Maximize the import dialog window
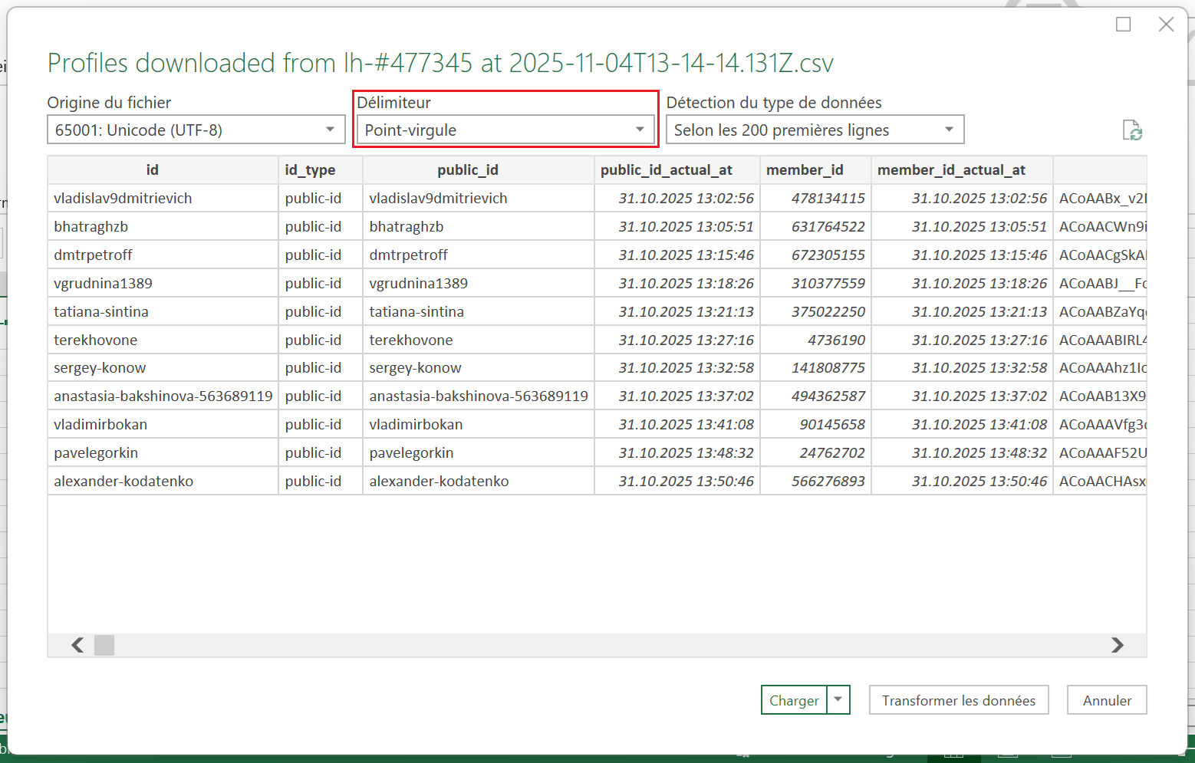The image size is (1195, 763). click(x=1123, y=25)
